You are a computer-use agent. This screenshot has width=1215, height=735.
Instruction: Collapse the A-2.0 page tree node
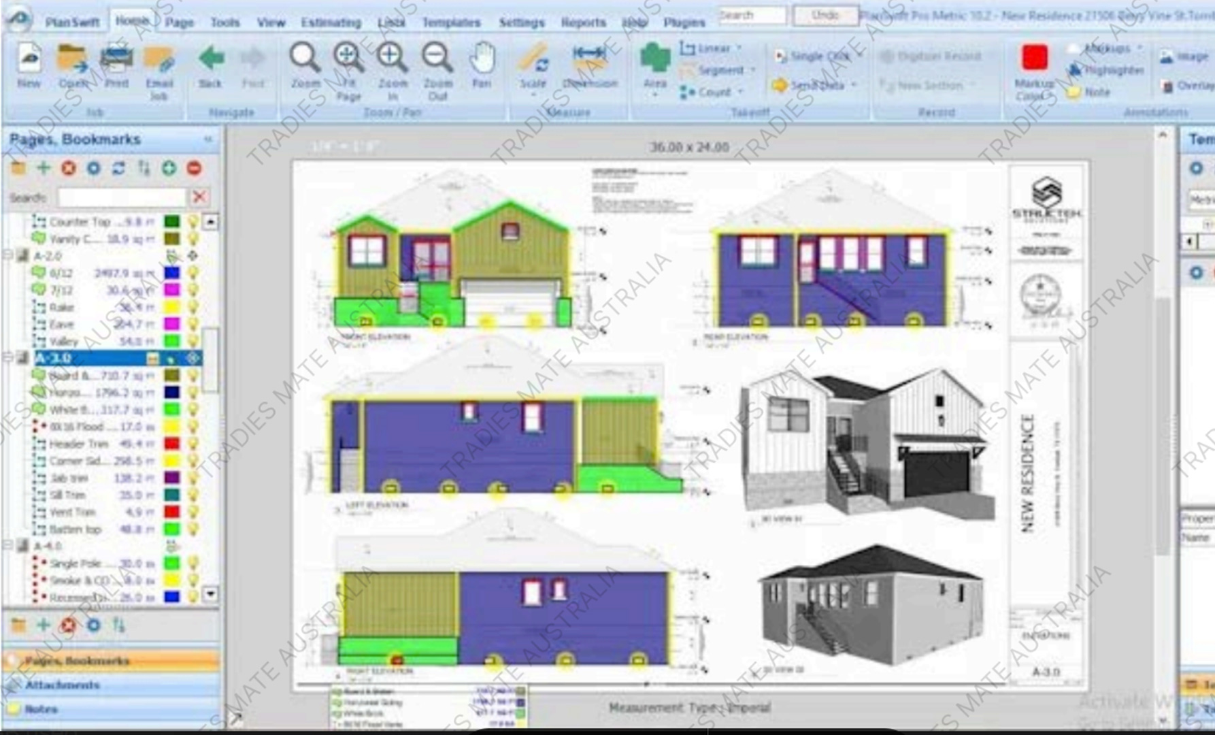8,256
